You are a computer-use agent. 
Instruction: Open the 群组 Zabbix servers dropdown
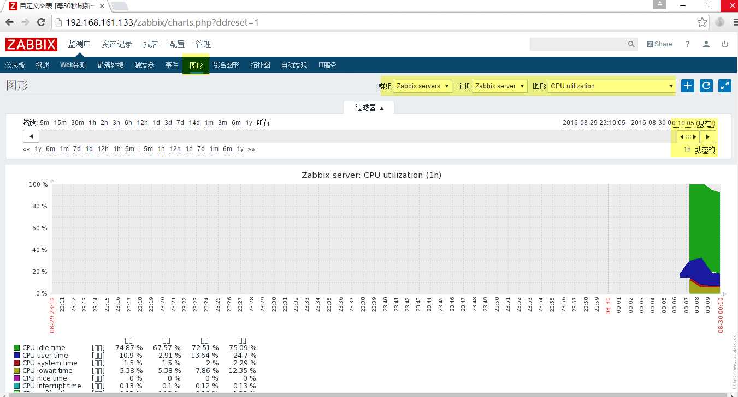tap(423, 86)
